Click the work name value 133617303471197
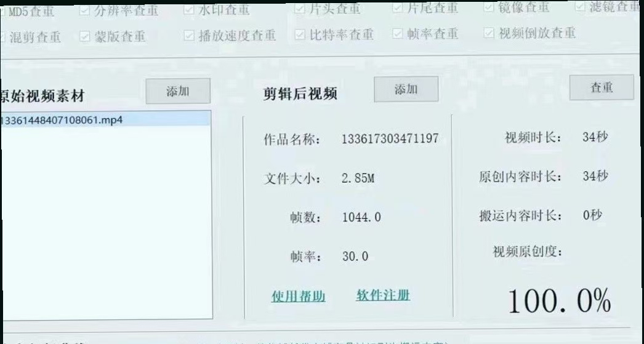The image size is (644, 344). coord(390,138)
